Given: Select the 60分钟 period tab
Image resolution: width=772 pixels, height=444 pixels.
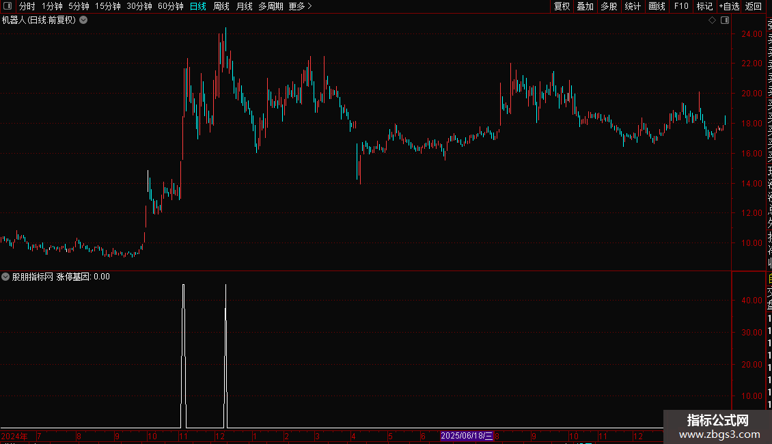Looking at the screenshot, I should [x=171, y=6].
